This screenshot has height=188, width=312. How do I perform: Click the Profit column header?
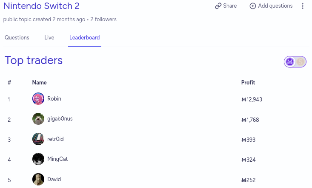click(248, 83)
